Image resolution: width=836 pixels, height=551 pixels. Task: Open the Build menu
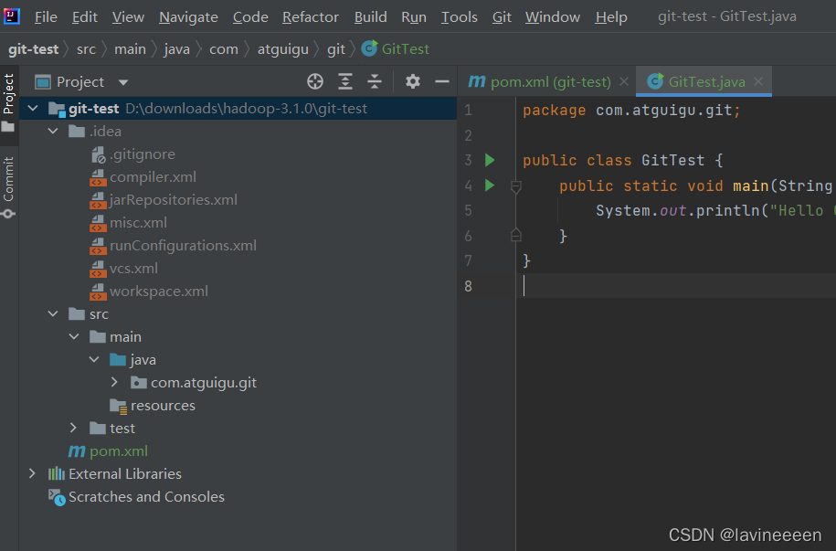pyautogui.click(x=371, y=17)
